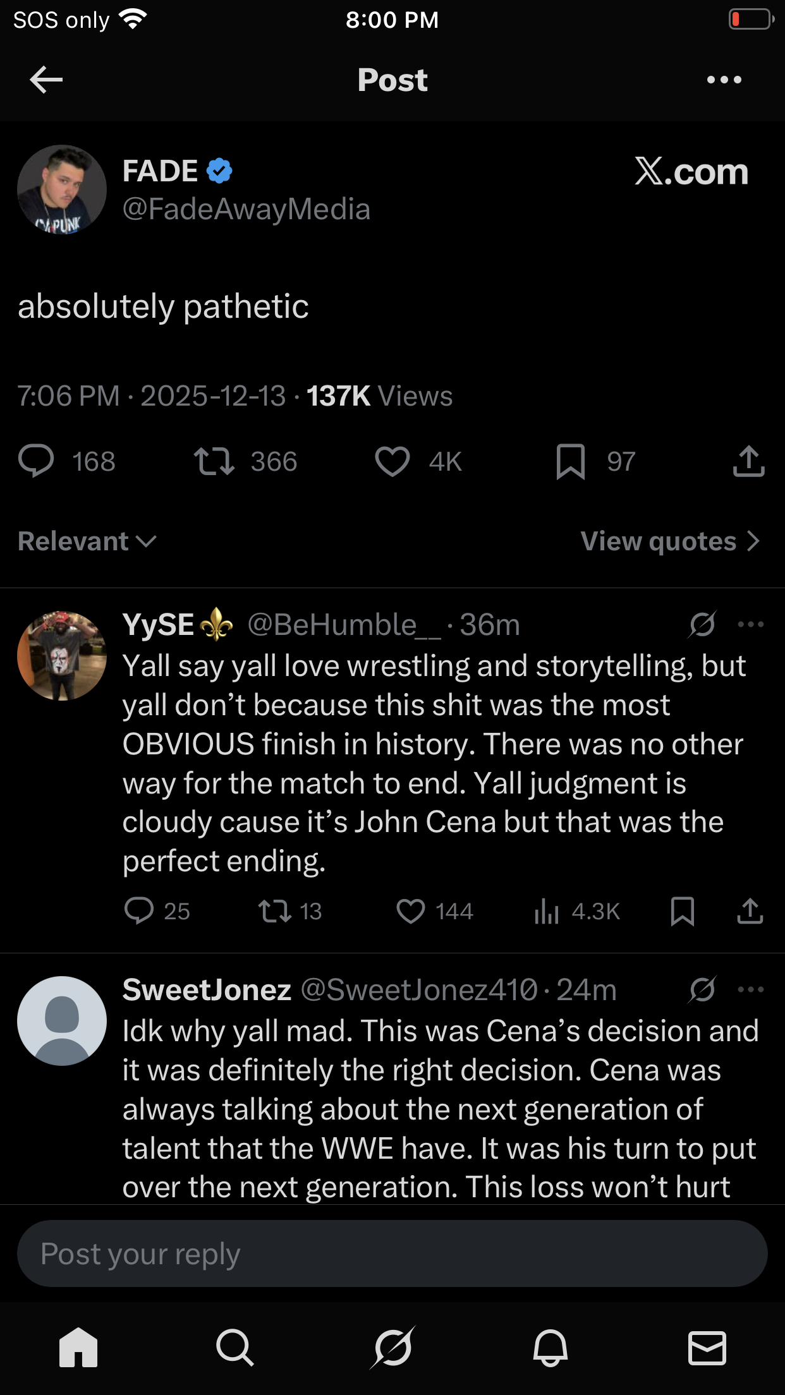Open the @FadeAwayMedia profile handle

click(246, 209)
